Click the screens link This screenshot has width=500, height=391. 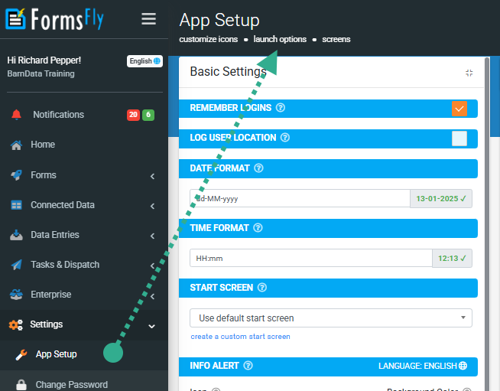pos(336,39)
